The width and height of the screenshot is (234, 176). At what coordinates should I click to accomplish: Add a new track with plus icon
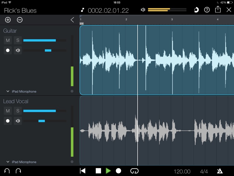[8, 20]
